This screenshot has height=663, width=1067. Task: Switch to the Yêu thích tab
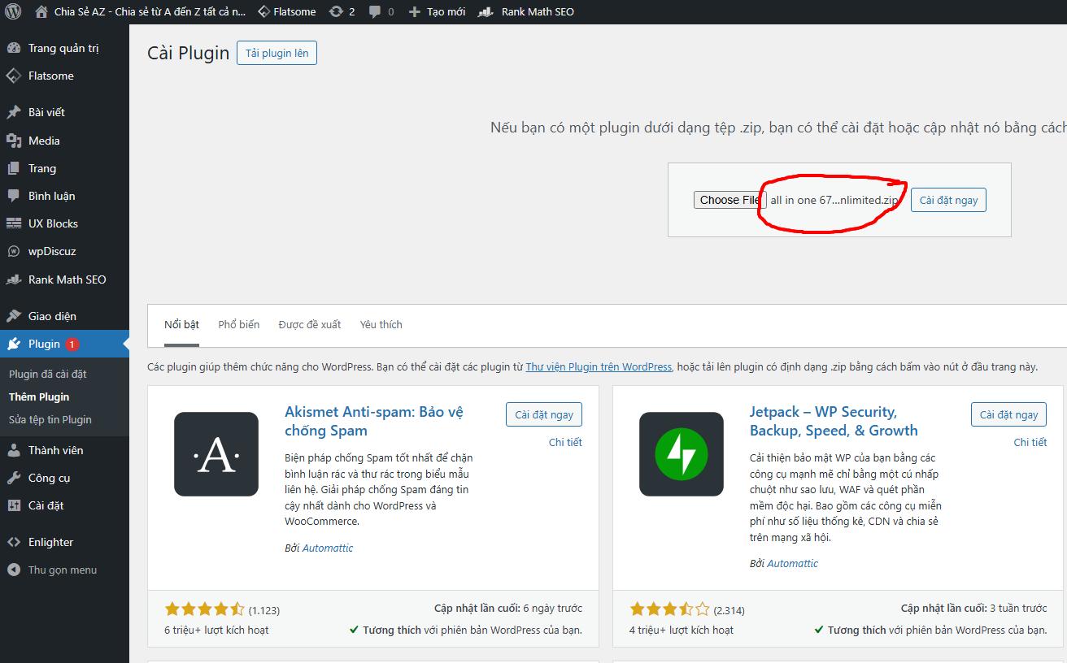pos(381,324)
